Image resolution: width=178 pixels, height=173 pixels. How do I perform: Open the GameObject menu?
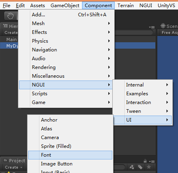pos(65,6)
